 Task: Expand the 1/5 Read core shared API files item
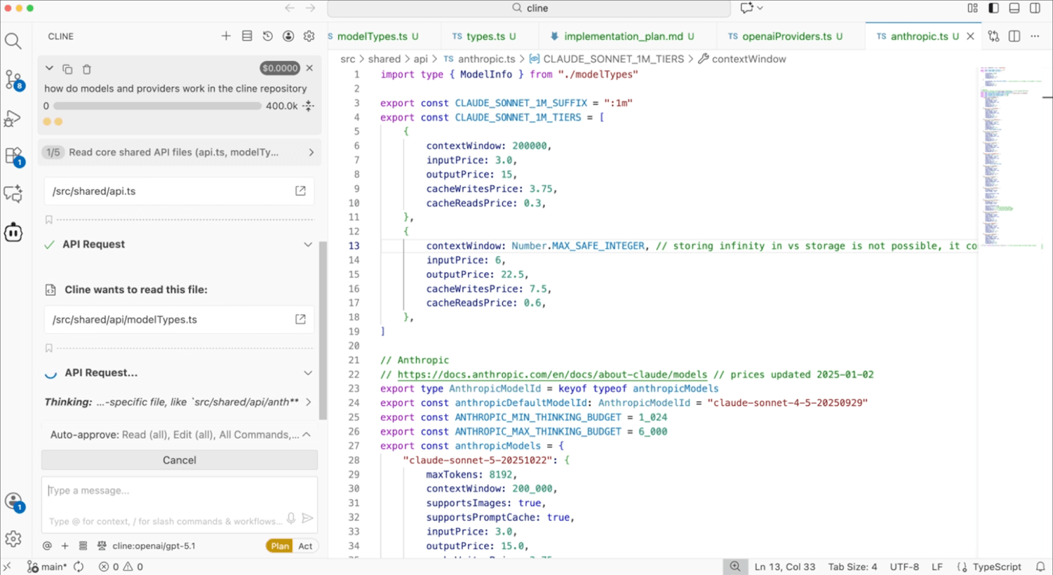[x=311, y=153]
